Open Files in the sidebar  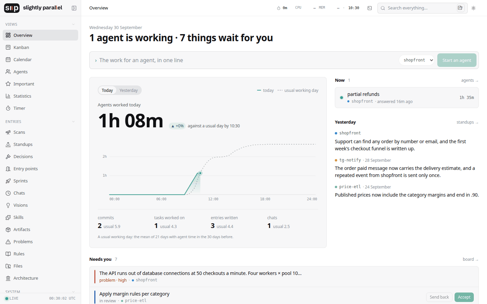click(x=40, y=266)
